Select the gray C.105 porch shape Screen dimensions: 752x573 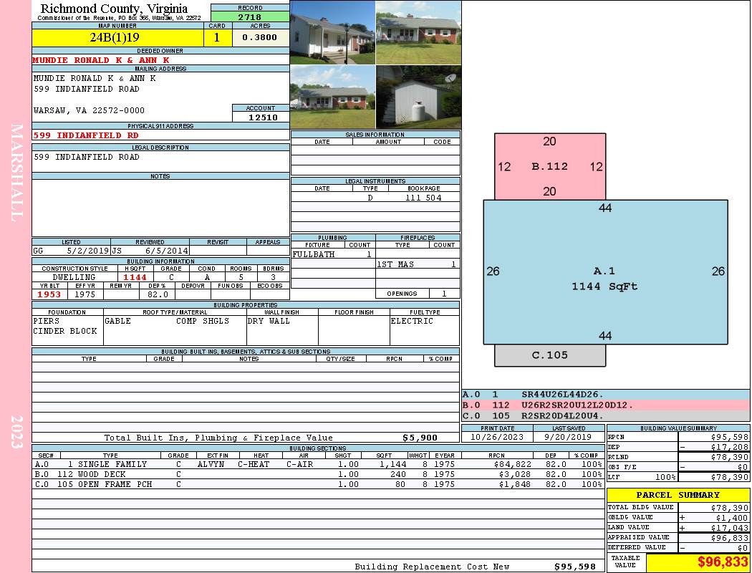click(x=550, y=355)
